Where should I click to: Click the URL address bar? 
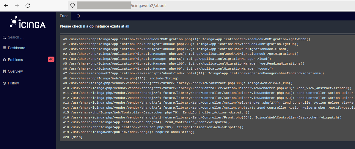point(211,5)
